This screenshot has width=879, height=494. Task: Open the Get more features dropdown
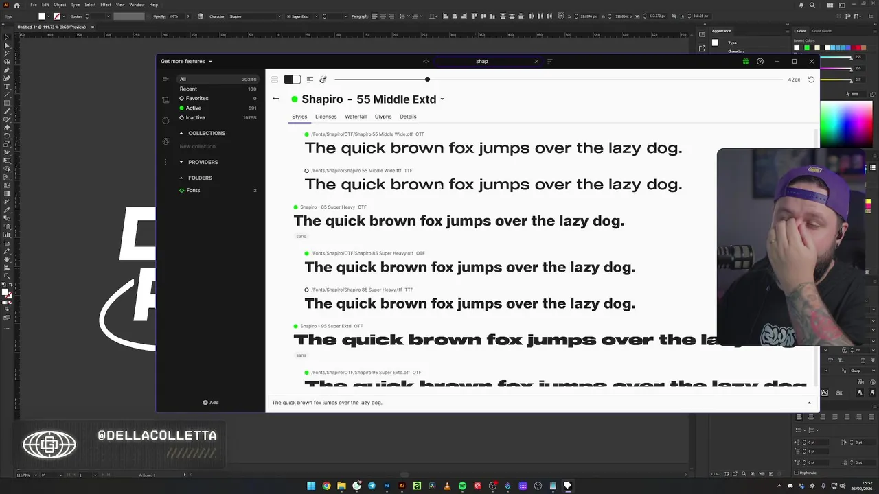pos(186,61)
